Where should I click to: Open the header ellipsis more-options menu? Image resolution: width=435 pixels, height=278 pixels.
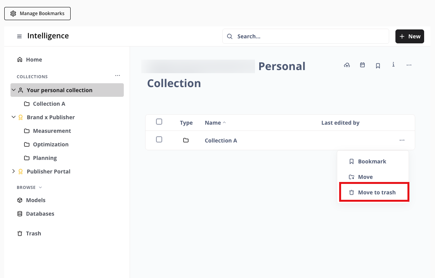[x=409, y=65]
